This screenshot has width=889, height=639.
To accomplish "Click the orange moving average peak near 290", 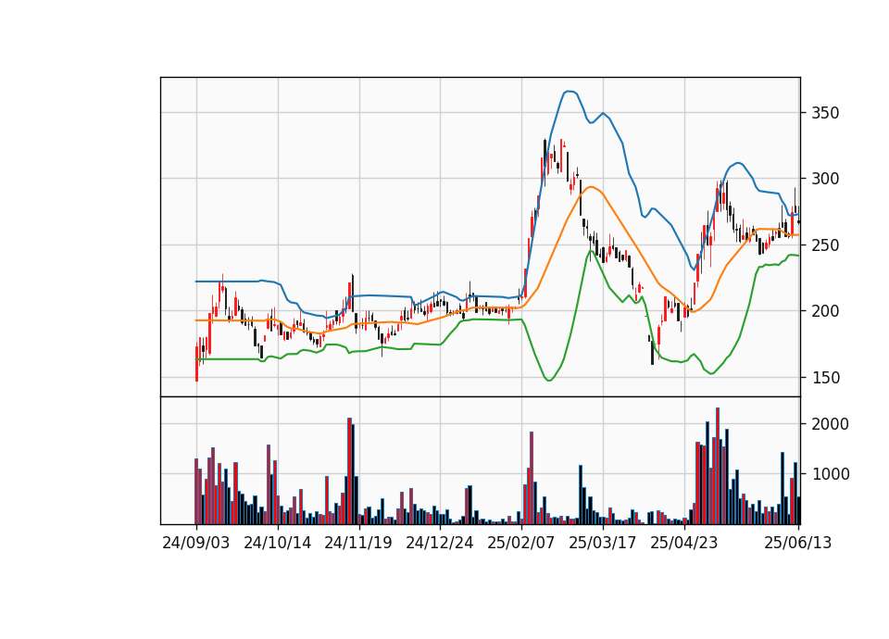I will (591, 186).
